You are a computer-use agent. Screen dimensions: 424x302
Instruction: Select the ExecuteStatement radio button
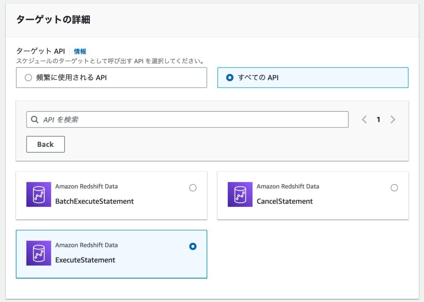pyautogui.click(x=193, y=247)
